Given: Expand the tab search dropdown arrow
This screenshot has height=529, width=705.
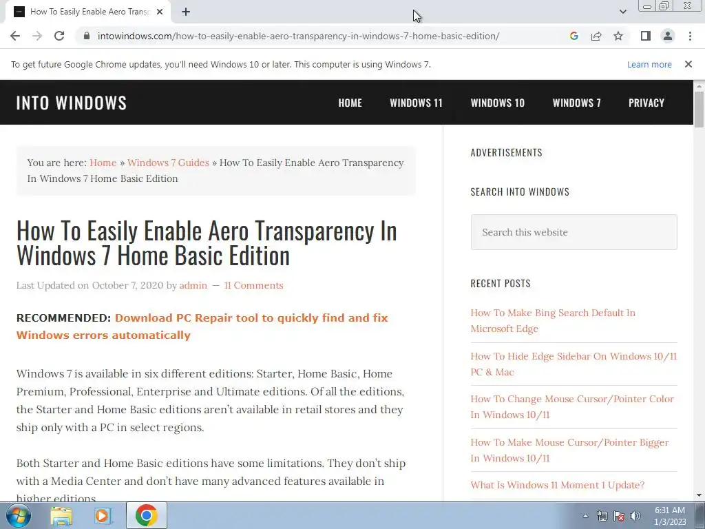Looking at the screenshot, I should click(x=622, y=12).
